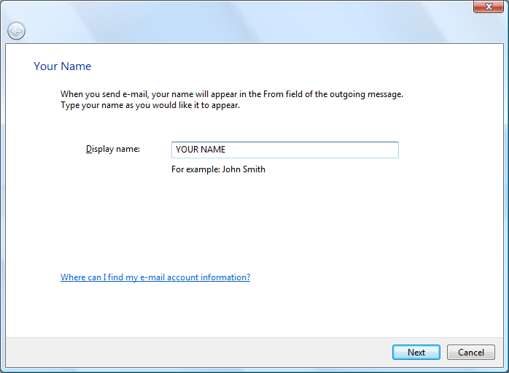Click the "Display name:" label
The image size is (509, 373).
(x=113, y=149)
